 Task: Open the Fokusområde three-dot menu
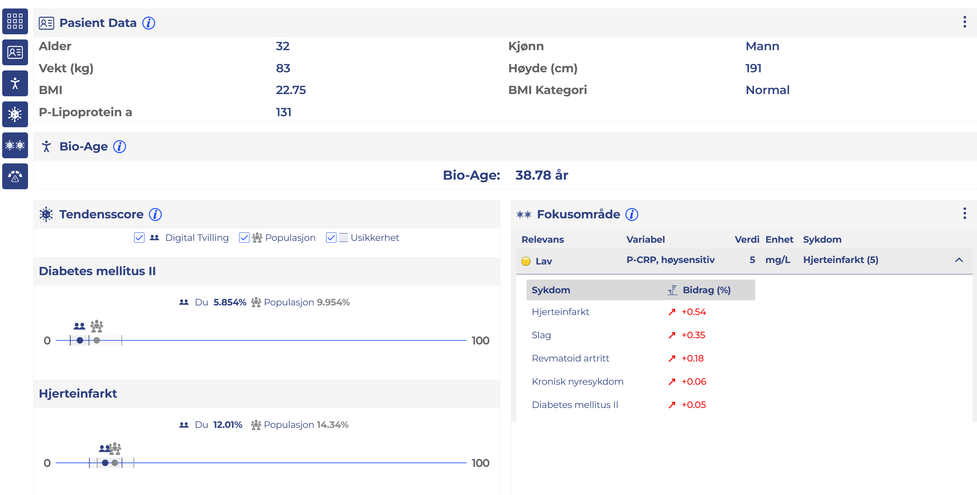(x=965, y=214)
